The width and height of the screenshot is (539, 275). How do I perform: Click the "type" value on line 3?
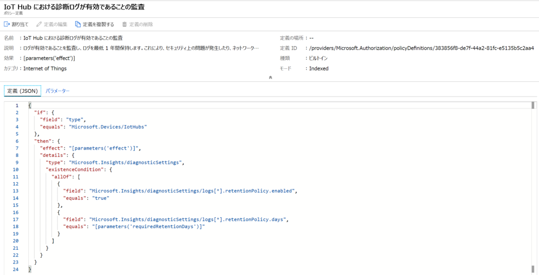pos(74,120)
